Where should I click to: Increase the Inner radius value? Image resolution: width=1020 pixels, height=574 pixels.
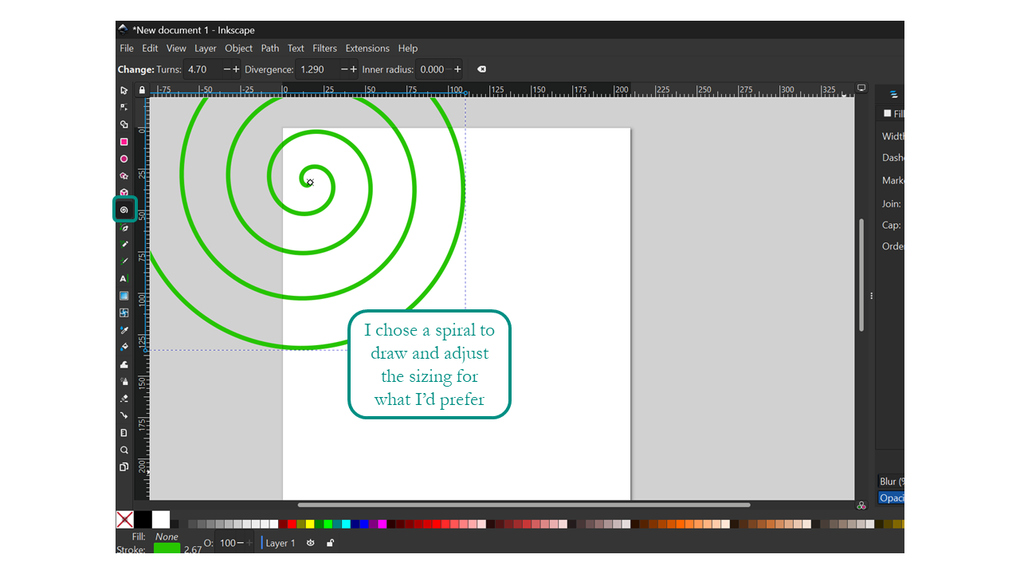coord(457,69)
